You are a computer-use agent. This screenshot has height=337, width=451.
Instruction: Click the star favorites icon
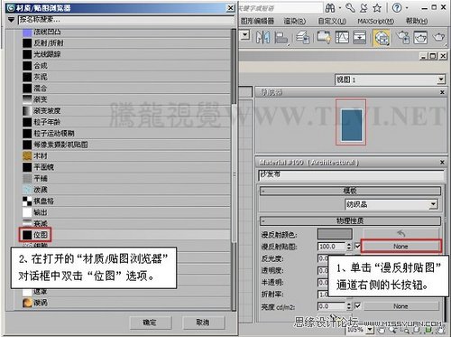[x=377, y=8]
